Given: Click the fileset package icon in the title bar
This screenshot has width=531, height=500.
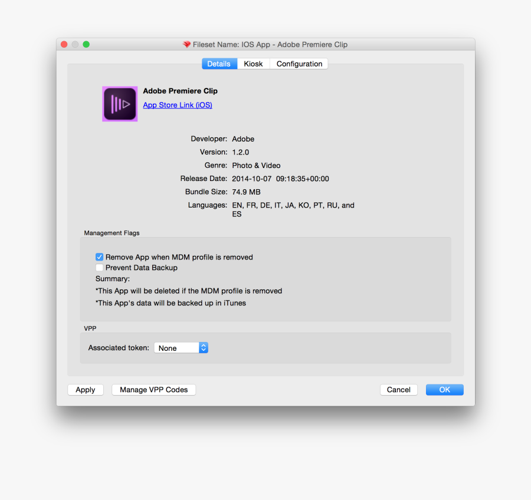Looking at the screenshot, I should click(x=186, y=44).
